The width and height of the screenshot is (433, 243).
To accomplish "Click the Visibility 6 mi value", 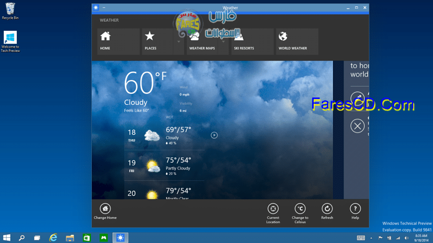I will pos(183,111).
